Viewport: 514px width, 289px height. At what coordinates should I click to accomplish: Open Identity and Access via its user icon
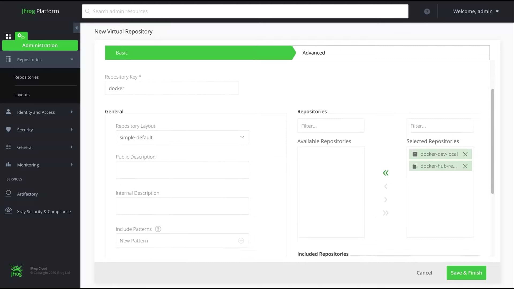8,112
